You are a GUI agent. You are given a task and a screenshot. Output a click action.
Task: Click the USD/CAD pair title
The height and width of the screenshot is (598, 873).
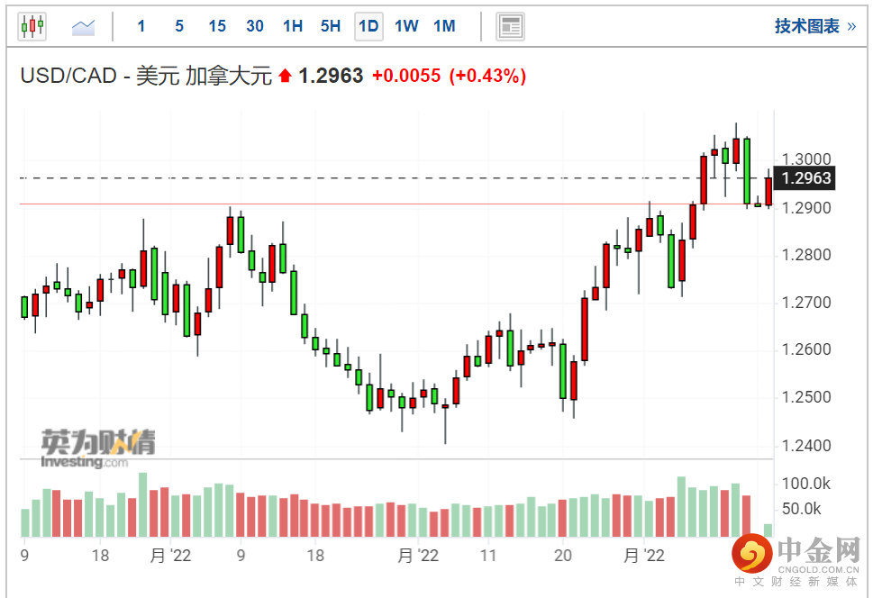68,77
